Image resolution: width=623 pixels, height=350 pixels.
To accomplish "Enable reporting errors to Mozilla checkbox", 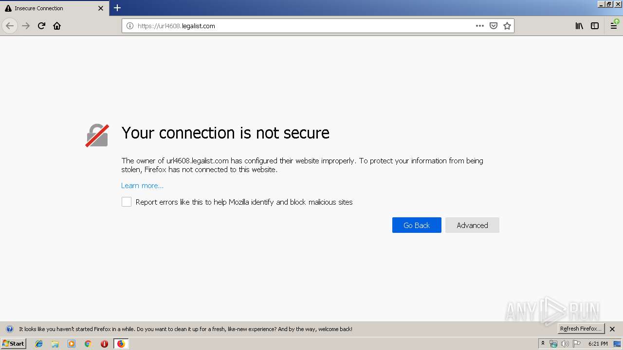I will tap(127, 202).
